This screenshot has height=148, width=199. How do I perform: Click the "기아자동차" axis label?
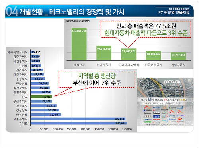[178, 65]
